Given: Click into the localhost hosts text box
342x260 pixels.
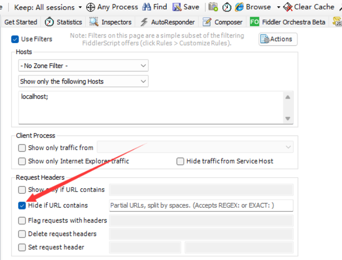Looking at the screenshot, I should click(151, 108).
